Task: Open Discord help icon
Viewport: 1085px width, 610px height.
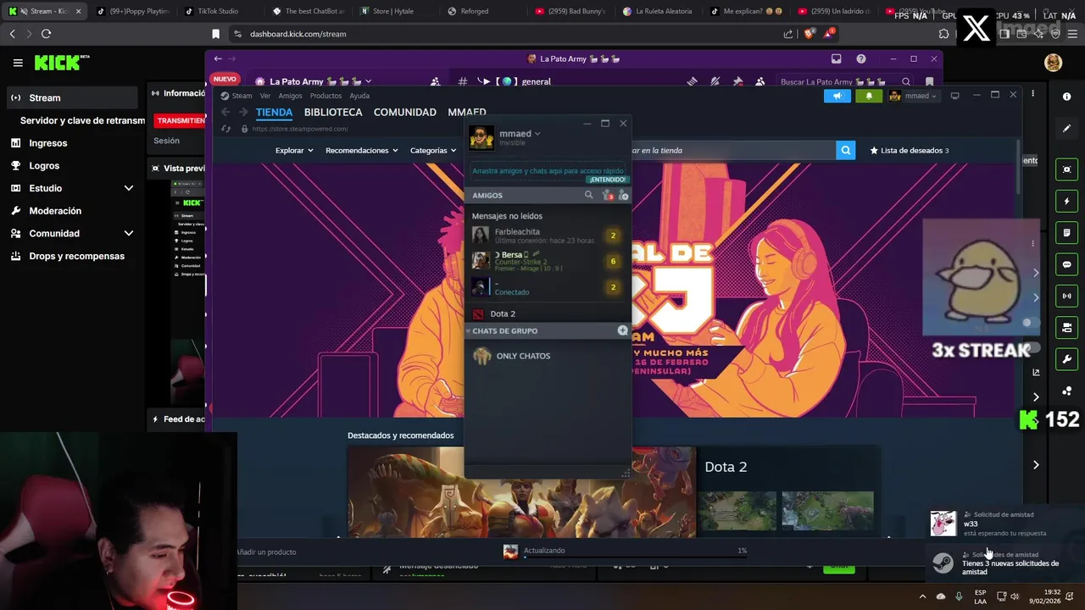Action: coord(861,58)
